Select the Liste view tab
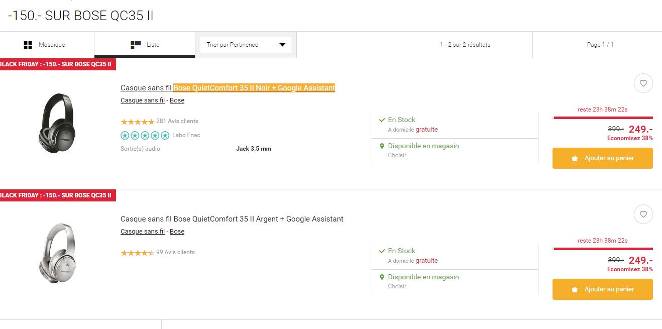 (x=145, y=45)
